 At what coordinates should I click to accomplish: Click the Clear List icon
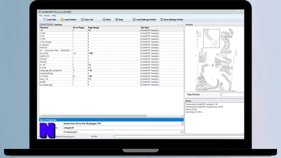82,19
